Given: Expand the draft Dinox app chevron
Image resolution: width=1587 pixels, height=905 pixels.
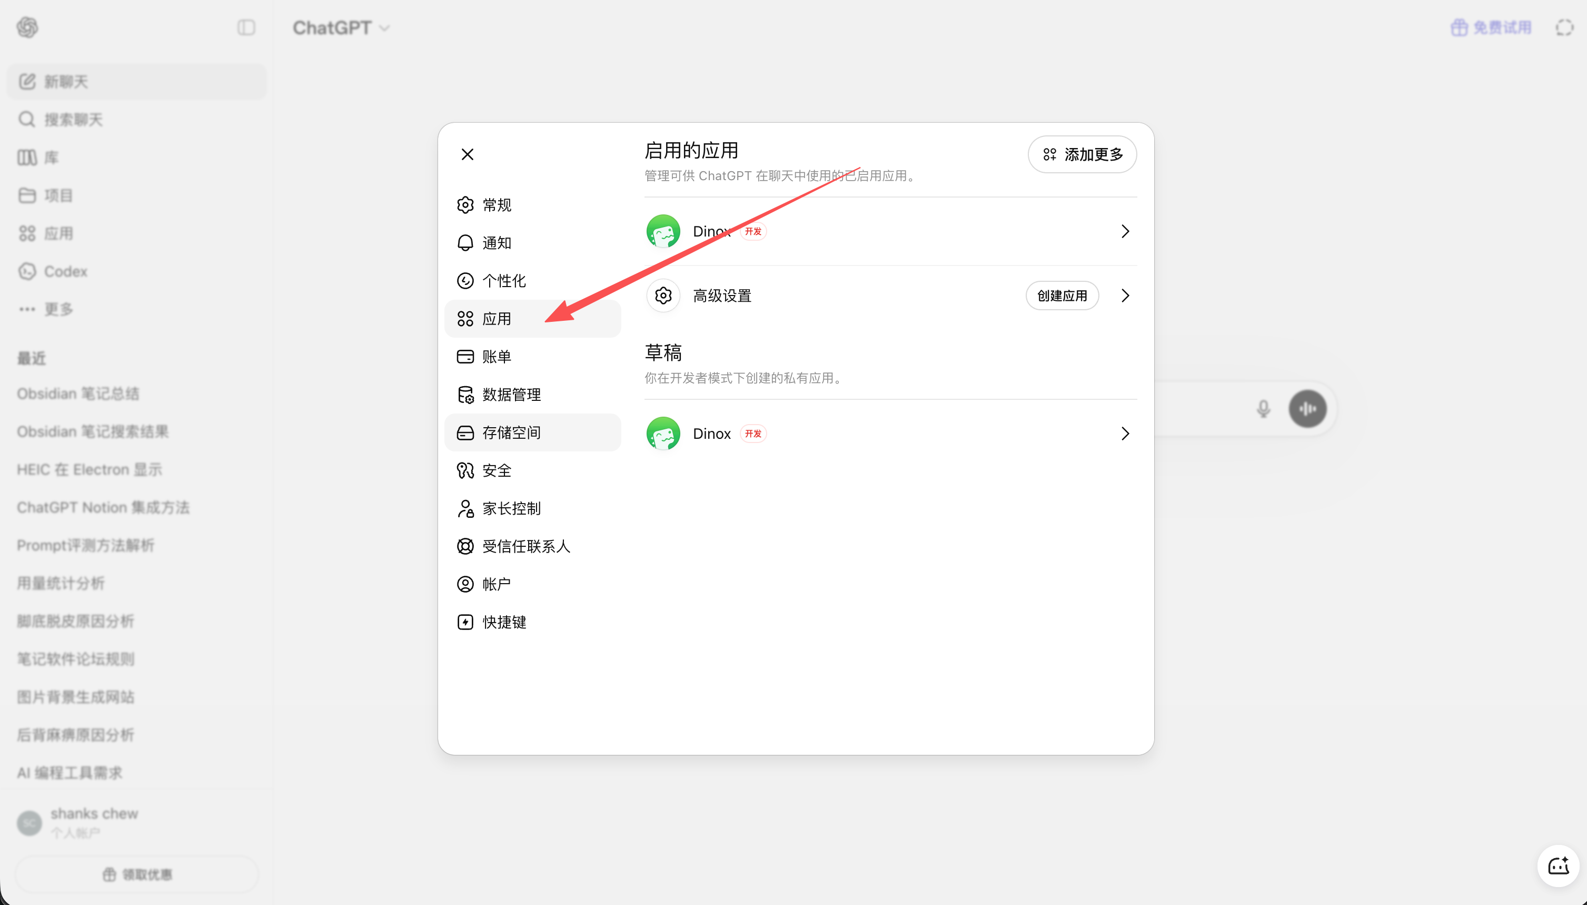Looking at the screenshot, I should [x=1125, y=433].
